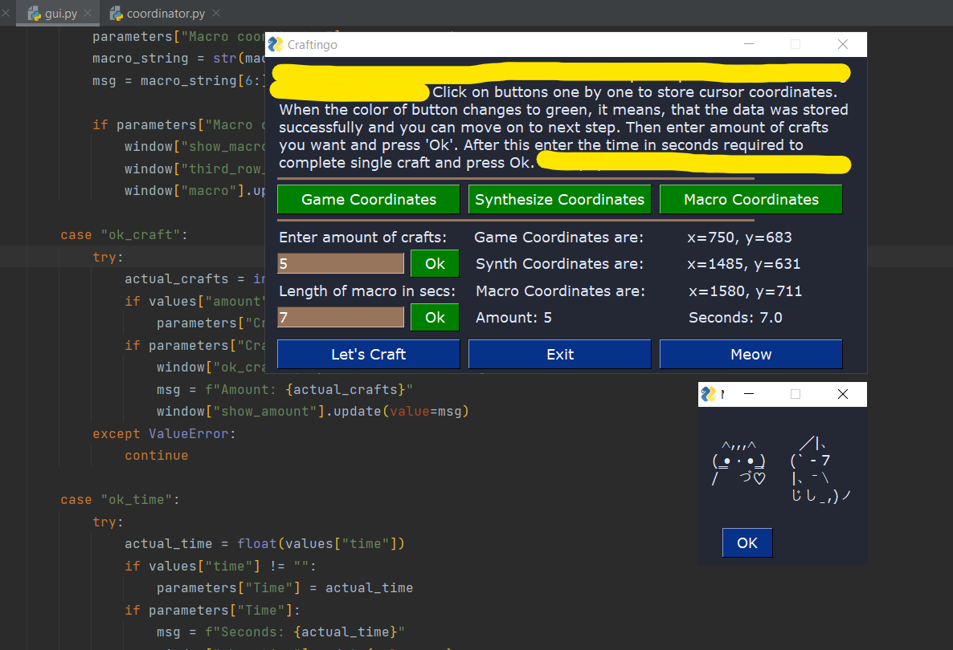
Task: Click the gui.py Python file icon
Action: pyautogui.click(x=34, y=14)
